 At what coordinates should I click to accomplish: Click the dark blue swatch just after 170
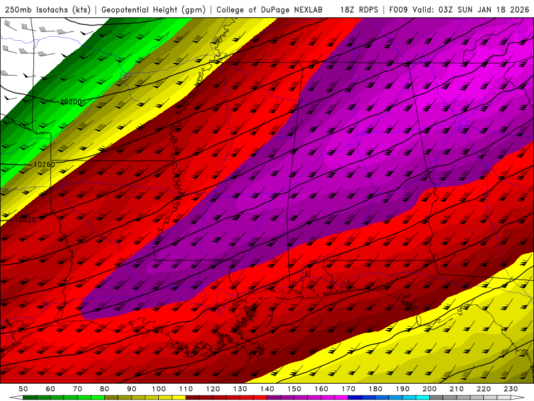(355, 398)
